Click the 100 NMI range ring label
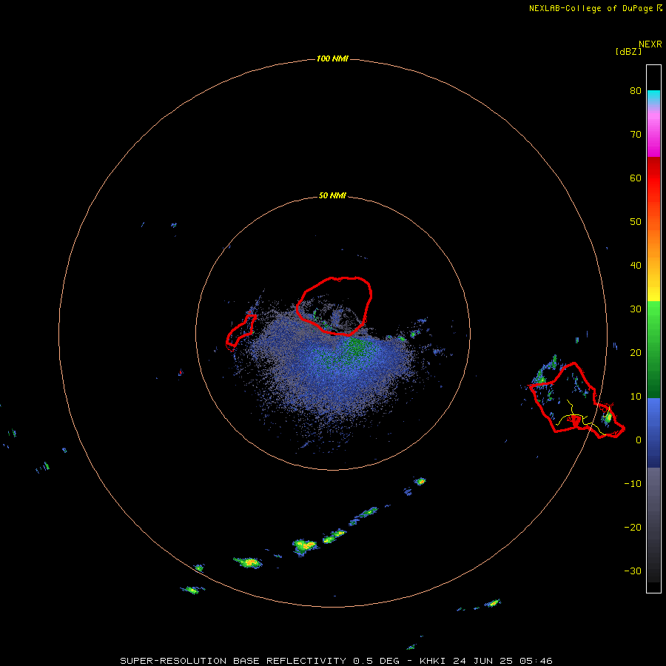 point(332,58)
